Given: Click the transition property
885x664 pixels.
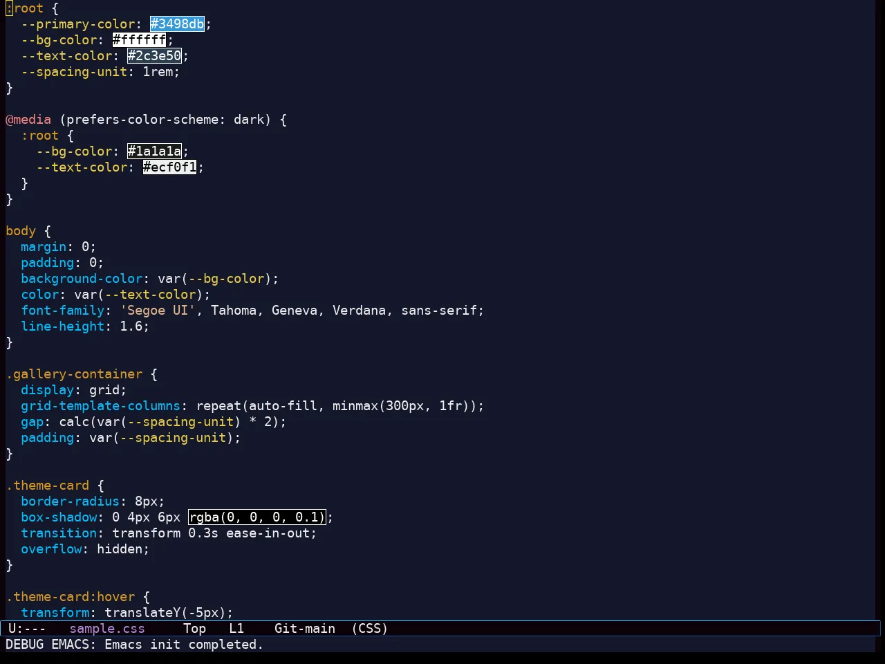Looking at the screenshot, I should click(59, 533).
